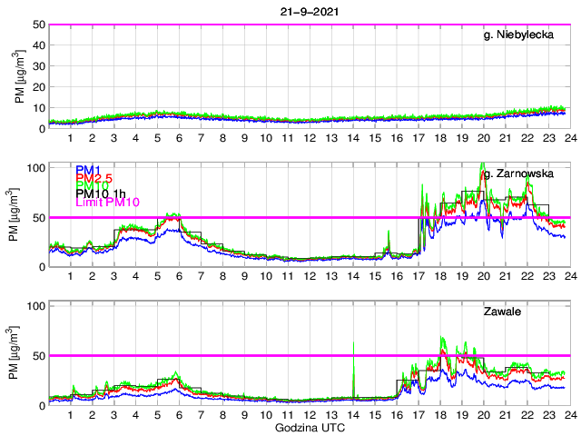Click the green PM10 legend entry

click(x=93, y=187)
